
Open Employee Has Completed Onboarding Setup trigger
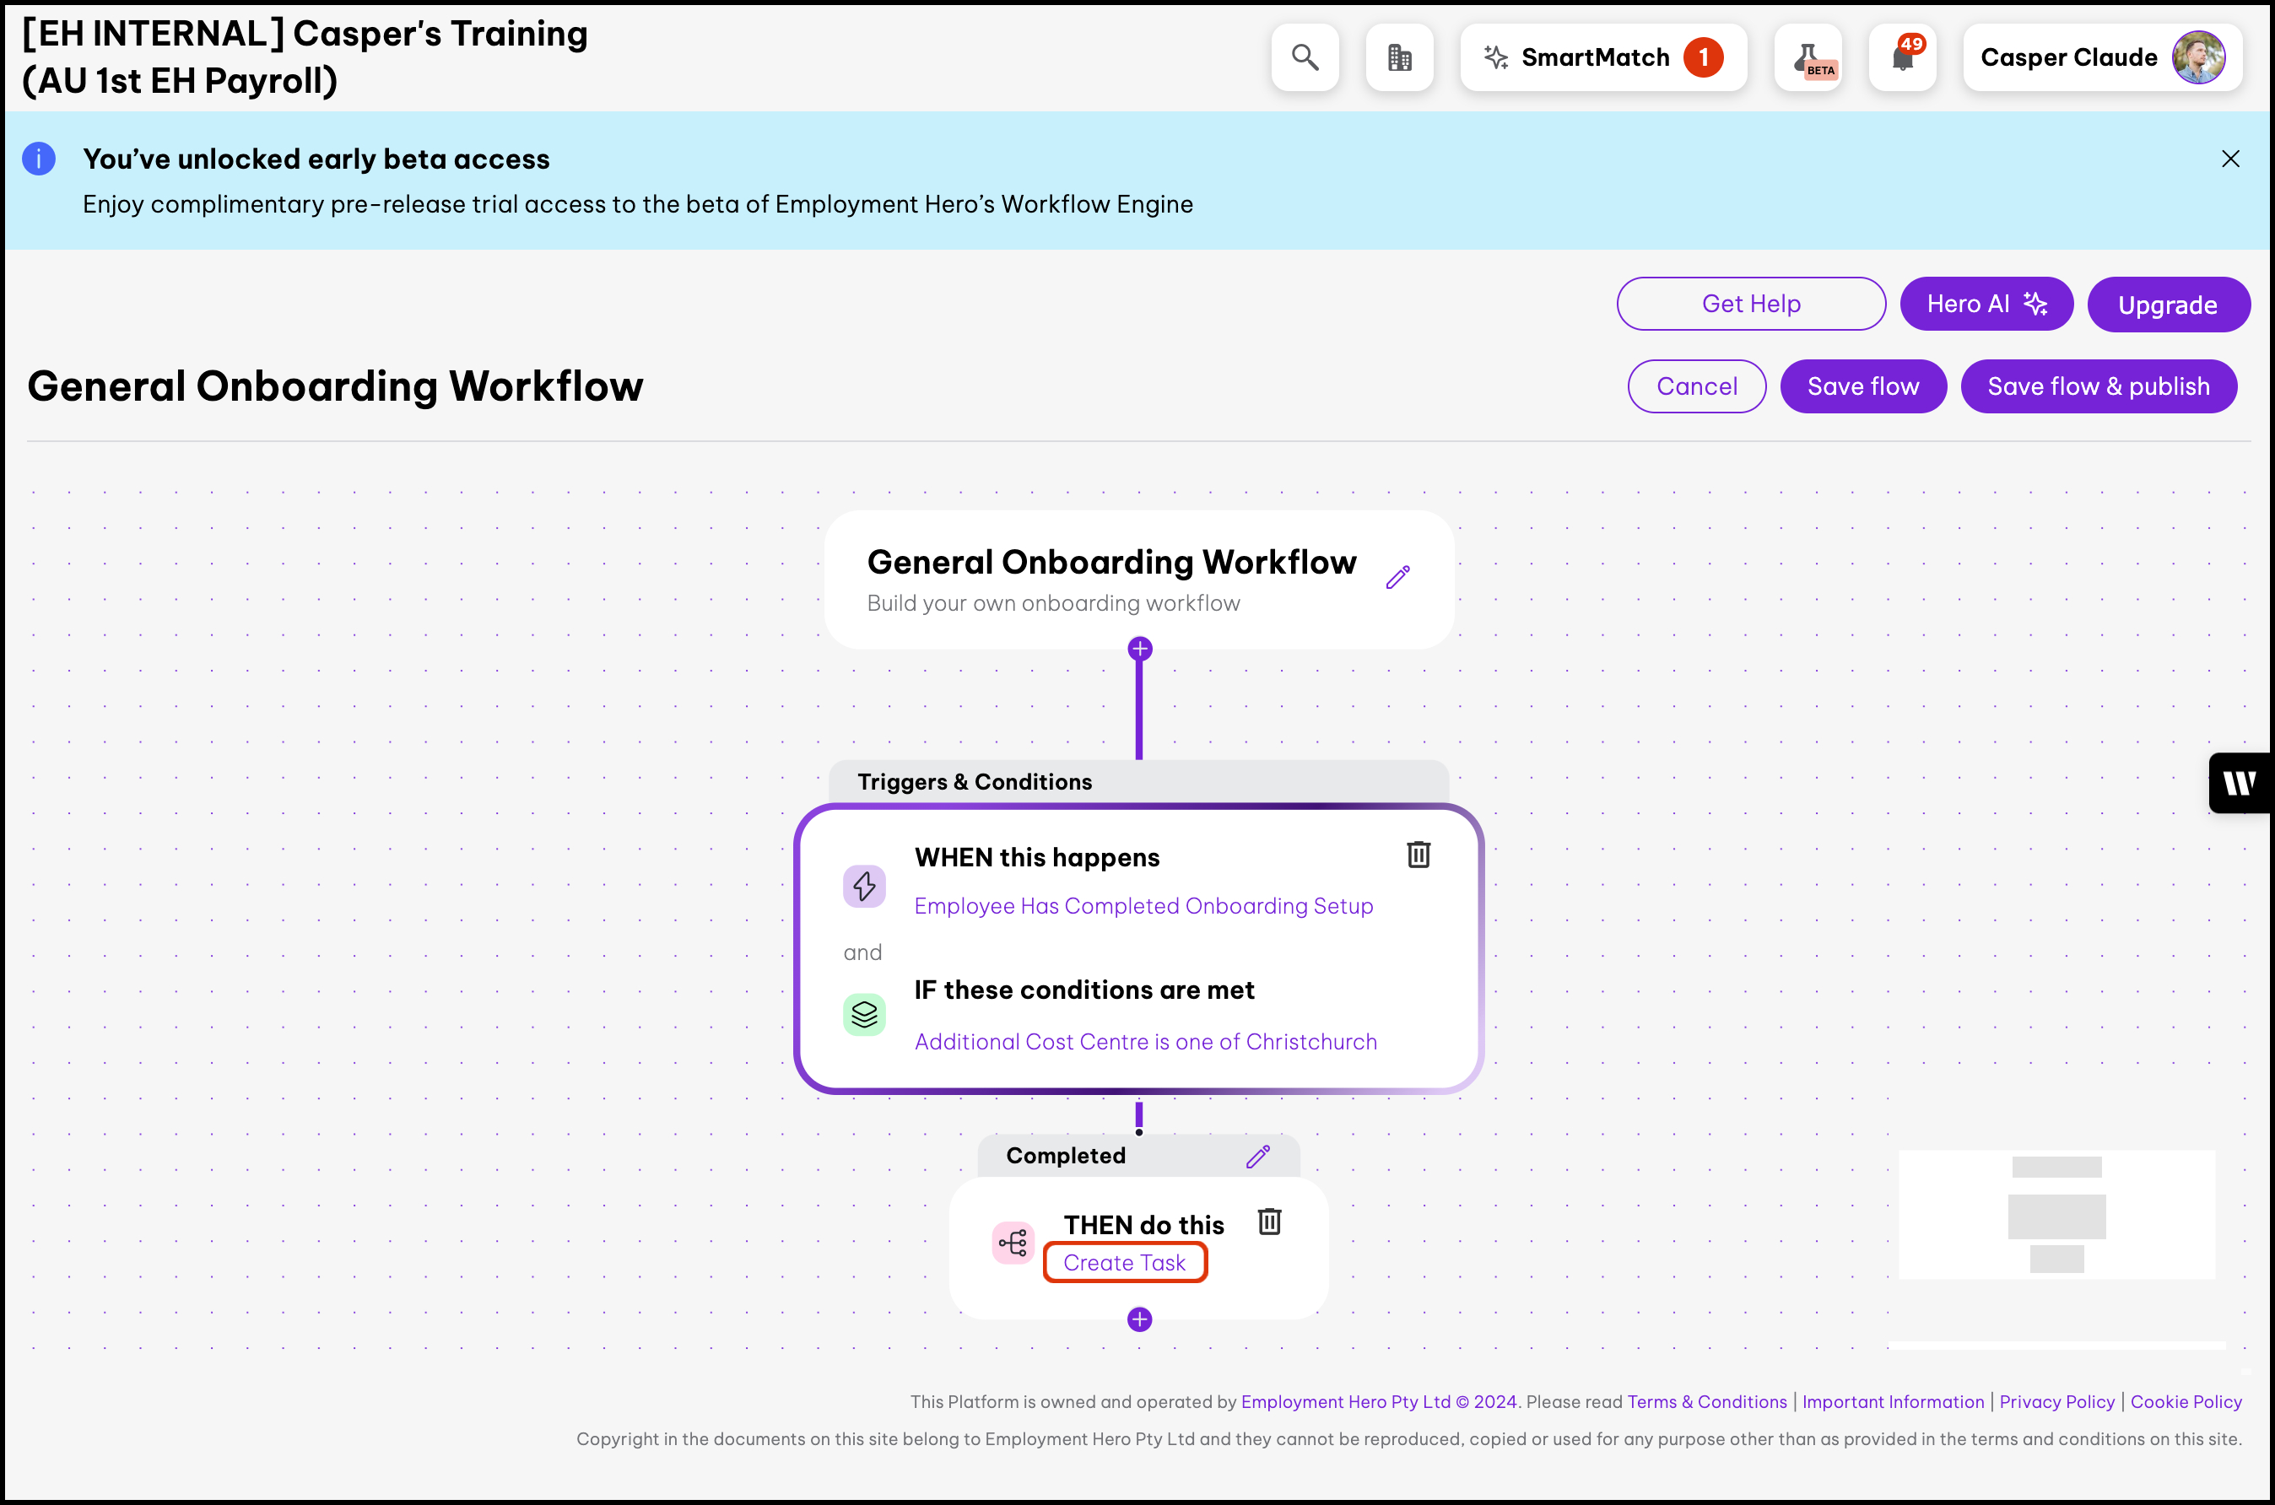[1143, 906]
